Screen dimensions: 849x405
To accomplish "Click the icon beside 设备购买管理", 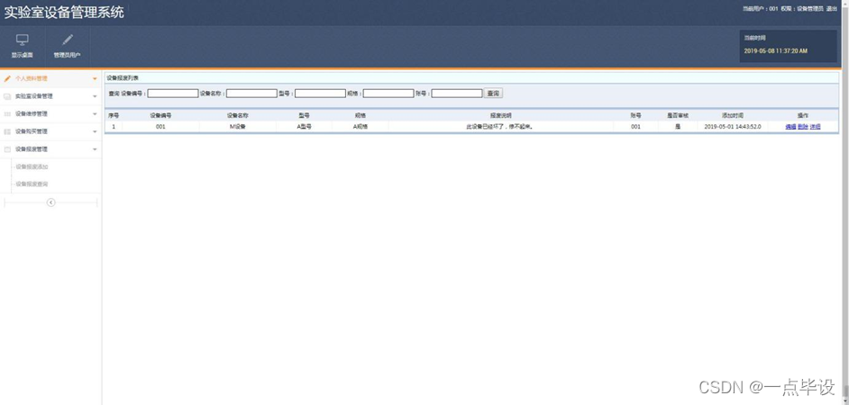I will (7, 131).
